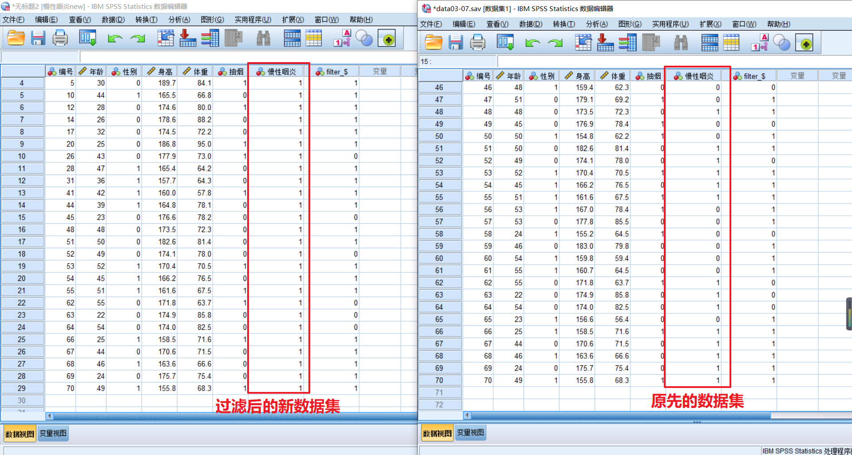Open 分析(A) menu in left window
This screenshot has width=852, height=455.
[179, 20]
